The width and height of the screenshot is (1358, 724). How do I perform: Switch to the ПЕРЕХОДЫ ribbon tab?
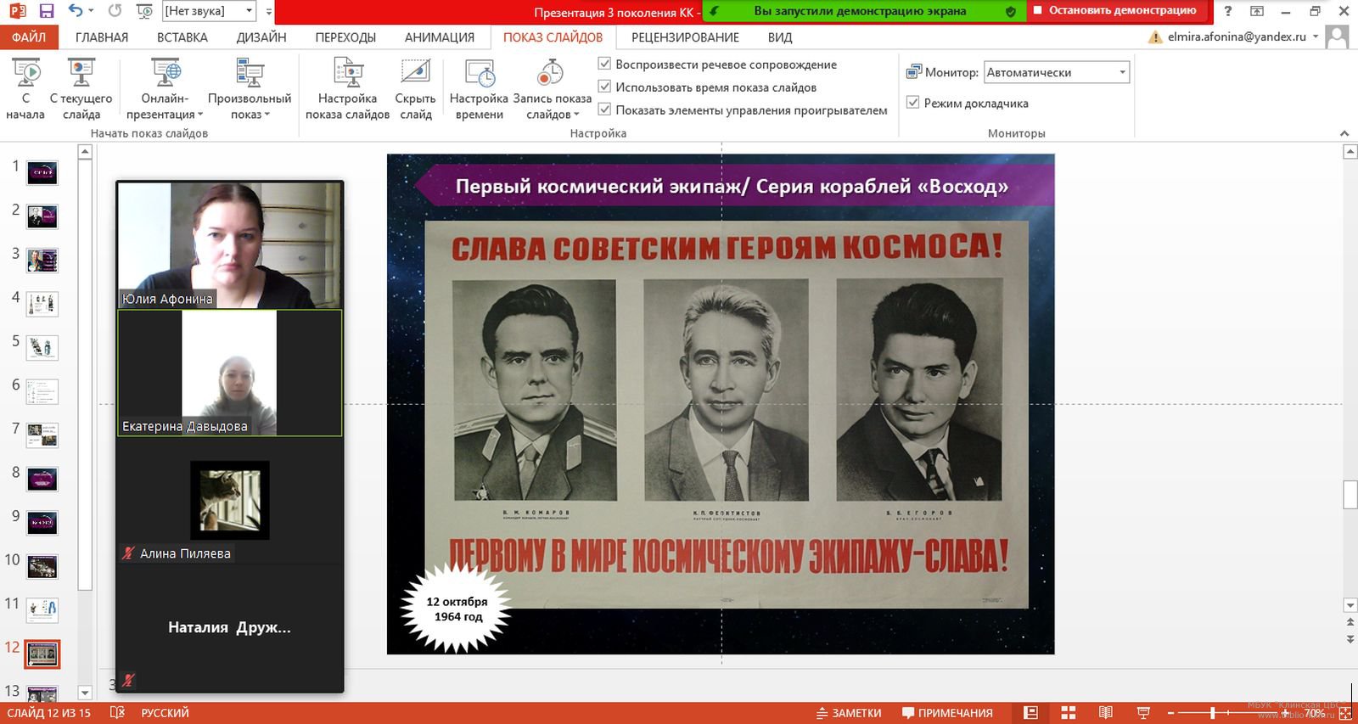345,37
